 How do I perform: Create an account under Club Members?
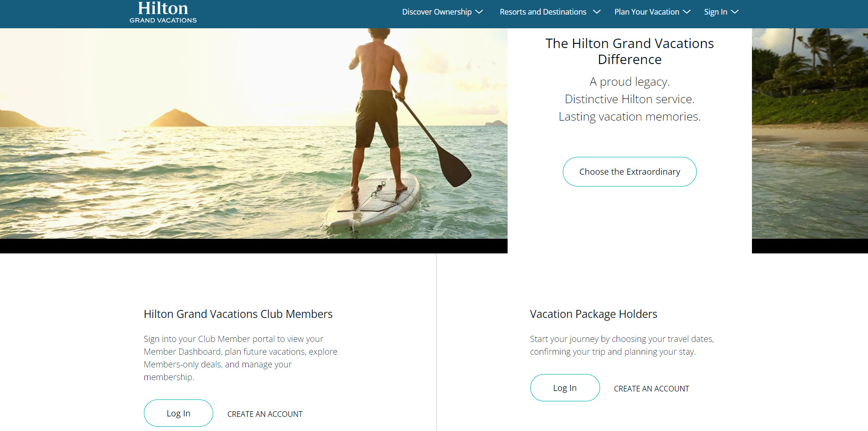point(265,414)
